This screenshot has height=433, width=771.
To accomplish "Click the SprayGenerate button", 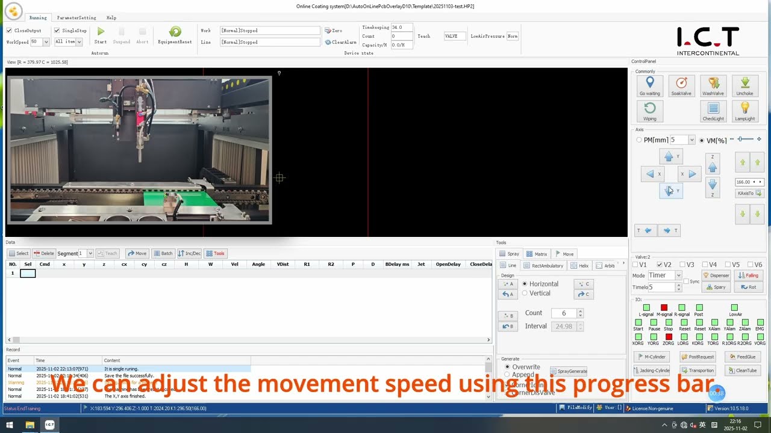I will click(x=567, y=371).
